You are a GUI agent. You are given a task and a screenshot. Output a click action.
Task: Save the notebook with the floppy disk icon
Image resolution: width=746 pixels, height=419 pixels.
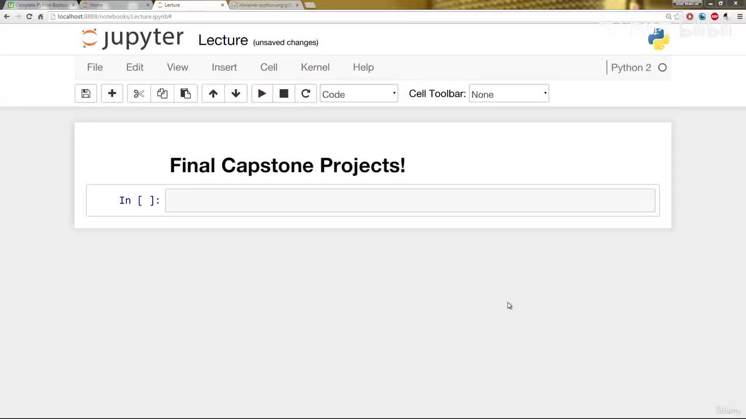tap(86, 94)
